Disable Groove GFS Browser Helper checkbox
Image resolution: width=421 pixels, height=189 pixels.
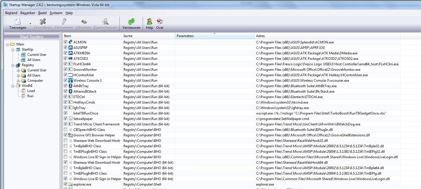(66, 135)
